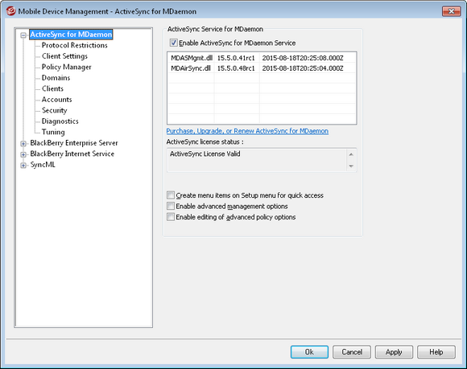The image size is (467, 369).
Task: Expand the BlackBerry Internet Service node
Action: (x=23, y=154)
